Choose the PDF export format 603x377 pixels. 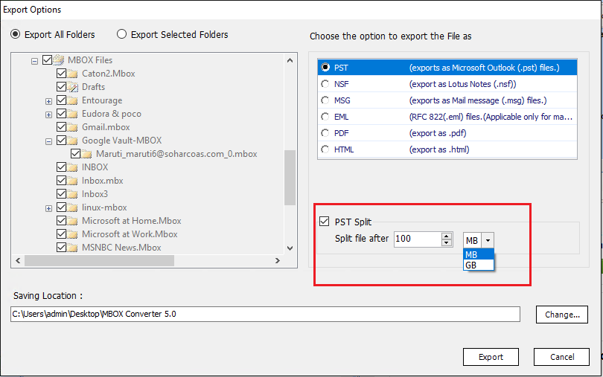click(325, 133)
